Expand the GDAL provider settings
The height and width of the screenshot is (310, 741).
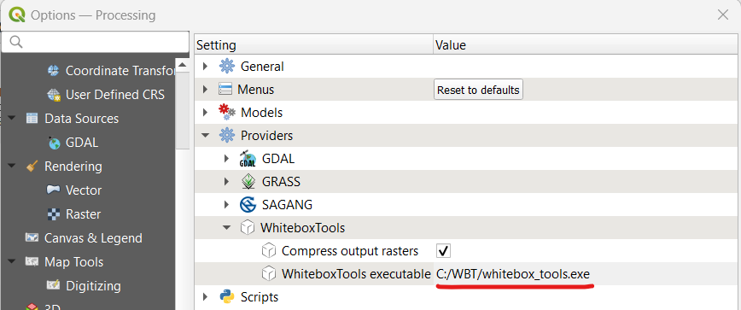(x=226, y=159)
